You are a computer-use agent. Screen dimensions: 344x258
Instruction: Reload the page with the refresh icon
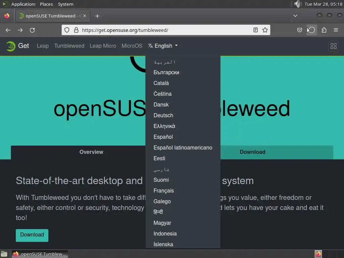tap(32, 30)
